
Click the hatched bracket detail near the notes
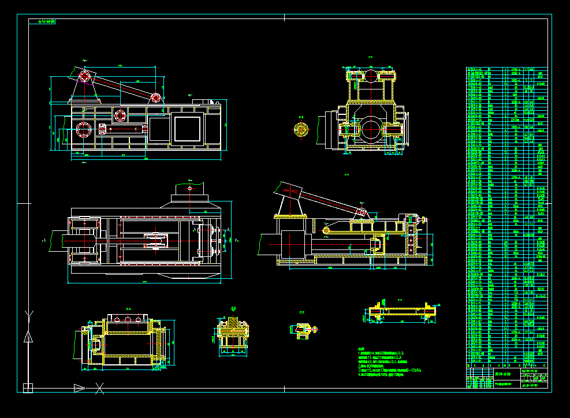(x=234, y=330)
